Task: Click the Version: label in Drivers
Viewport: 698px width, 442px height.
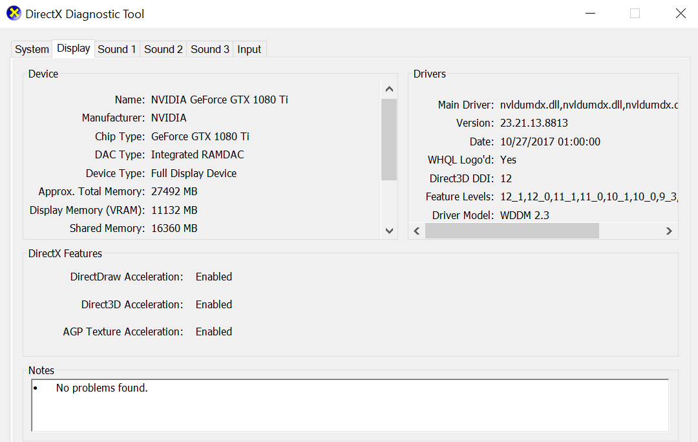Action: point(475,123)
